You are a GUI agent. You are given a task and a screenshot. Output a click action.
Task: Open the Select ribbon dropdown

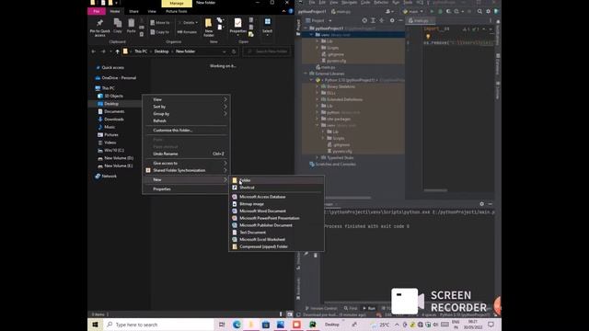point(268,27)
